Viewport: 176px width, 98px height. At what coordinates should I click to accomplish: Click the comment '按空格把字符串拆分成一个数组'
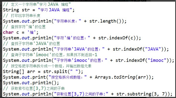click(47, 66)
